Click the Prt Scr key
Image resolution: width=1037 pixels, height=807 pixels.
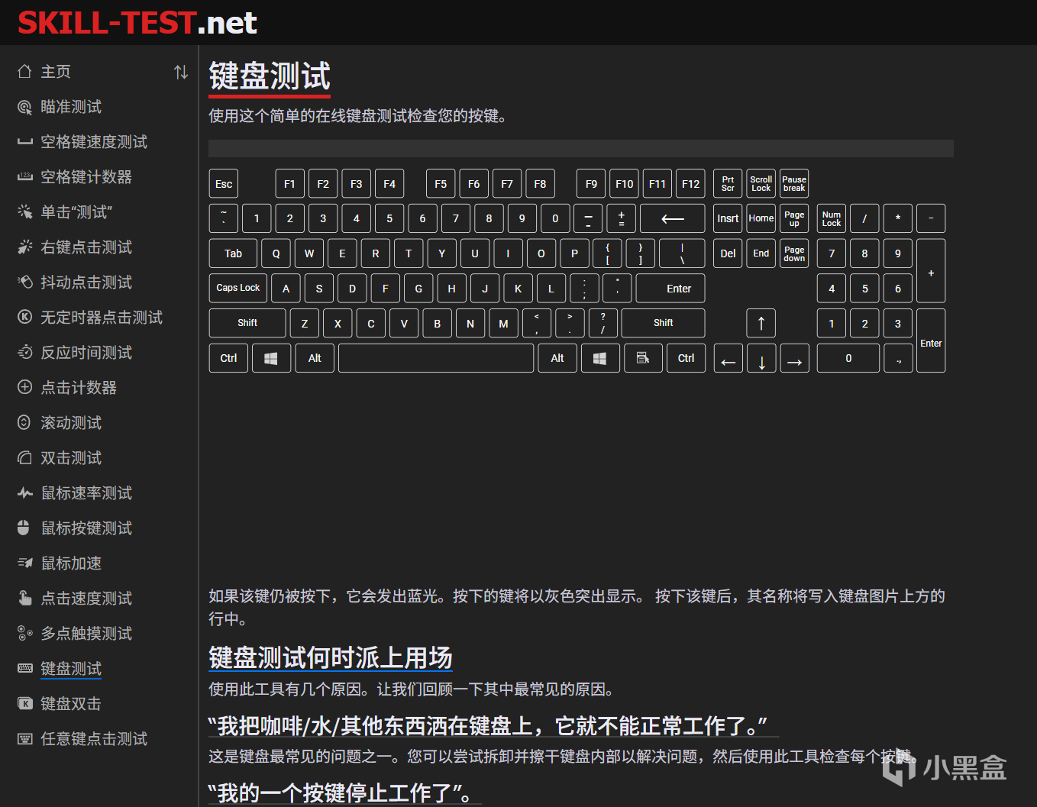[x=728, y=183]
